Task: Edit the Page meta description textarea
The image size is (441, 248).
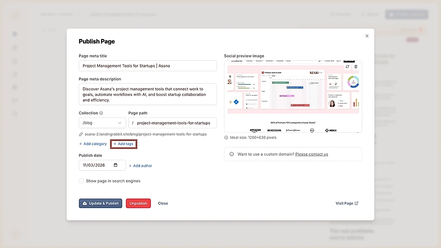Action: pos(147,94)
